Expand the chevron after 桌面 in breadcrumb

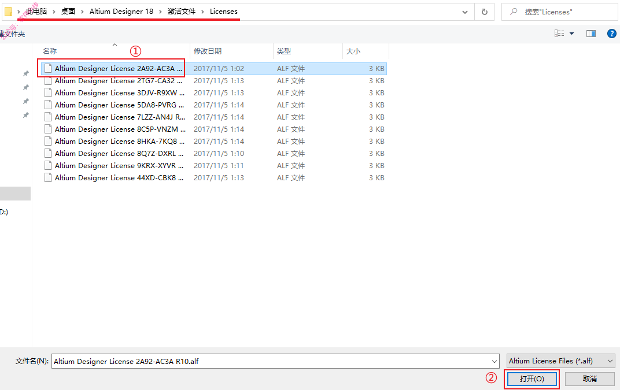82,12
